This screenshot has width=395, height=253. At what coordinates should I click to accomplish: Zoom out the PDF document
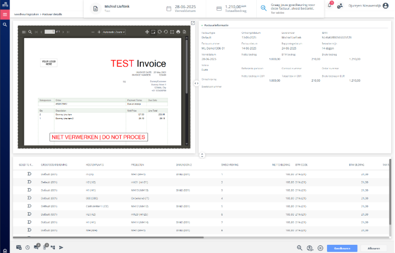(92, 32)
